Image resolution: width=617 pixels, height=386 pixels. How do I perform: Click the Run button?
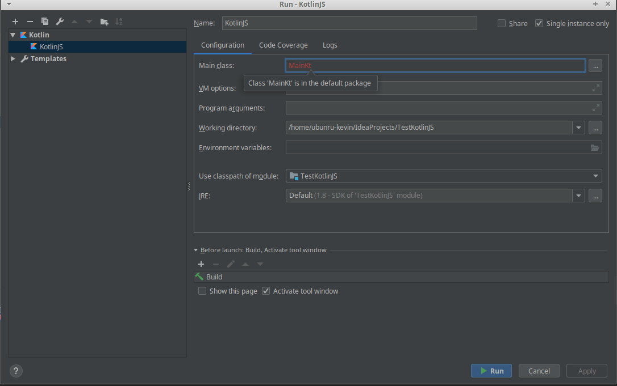point(491,371)
